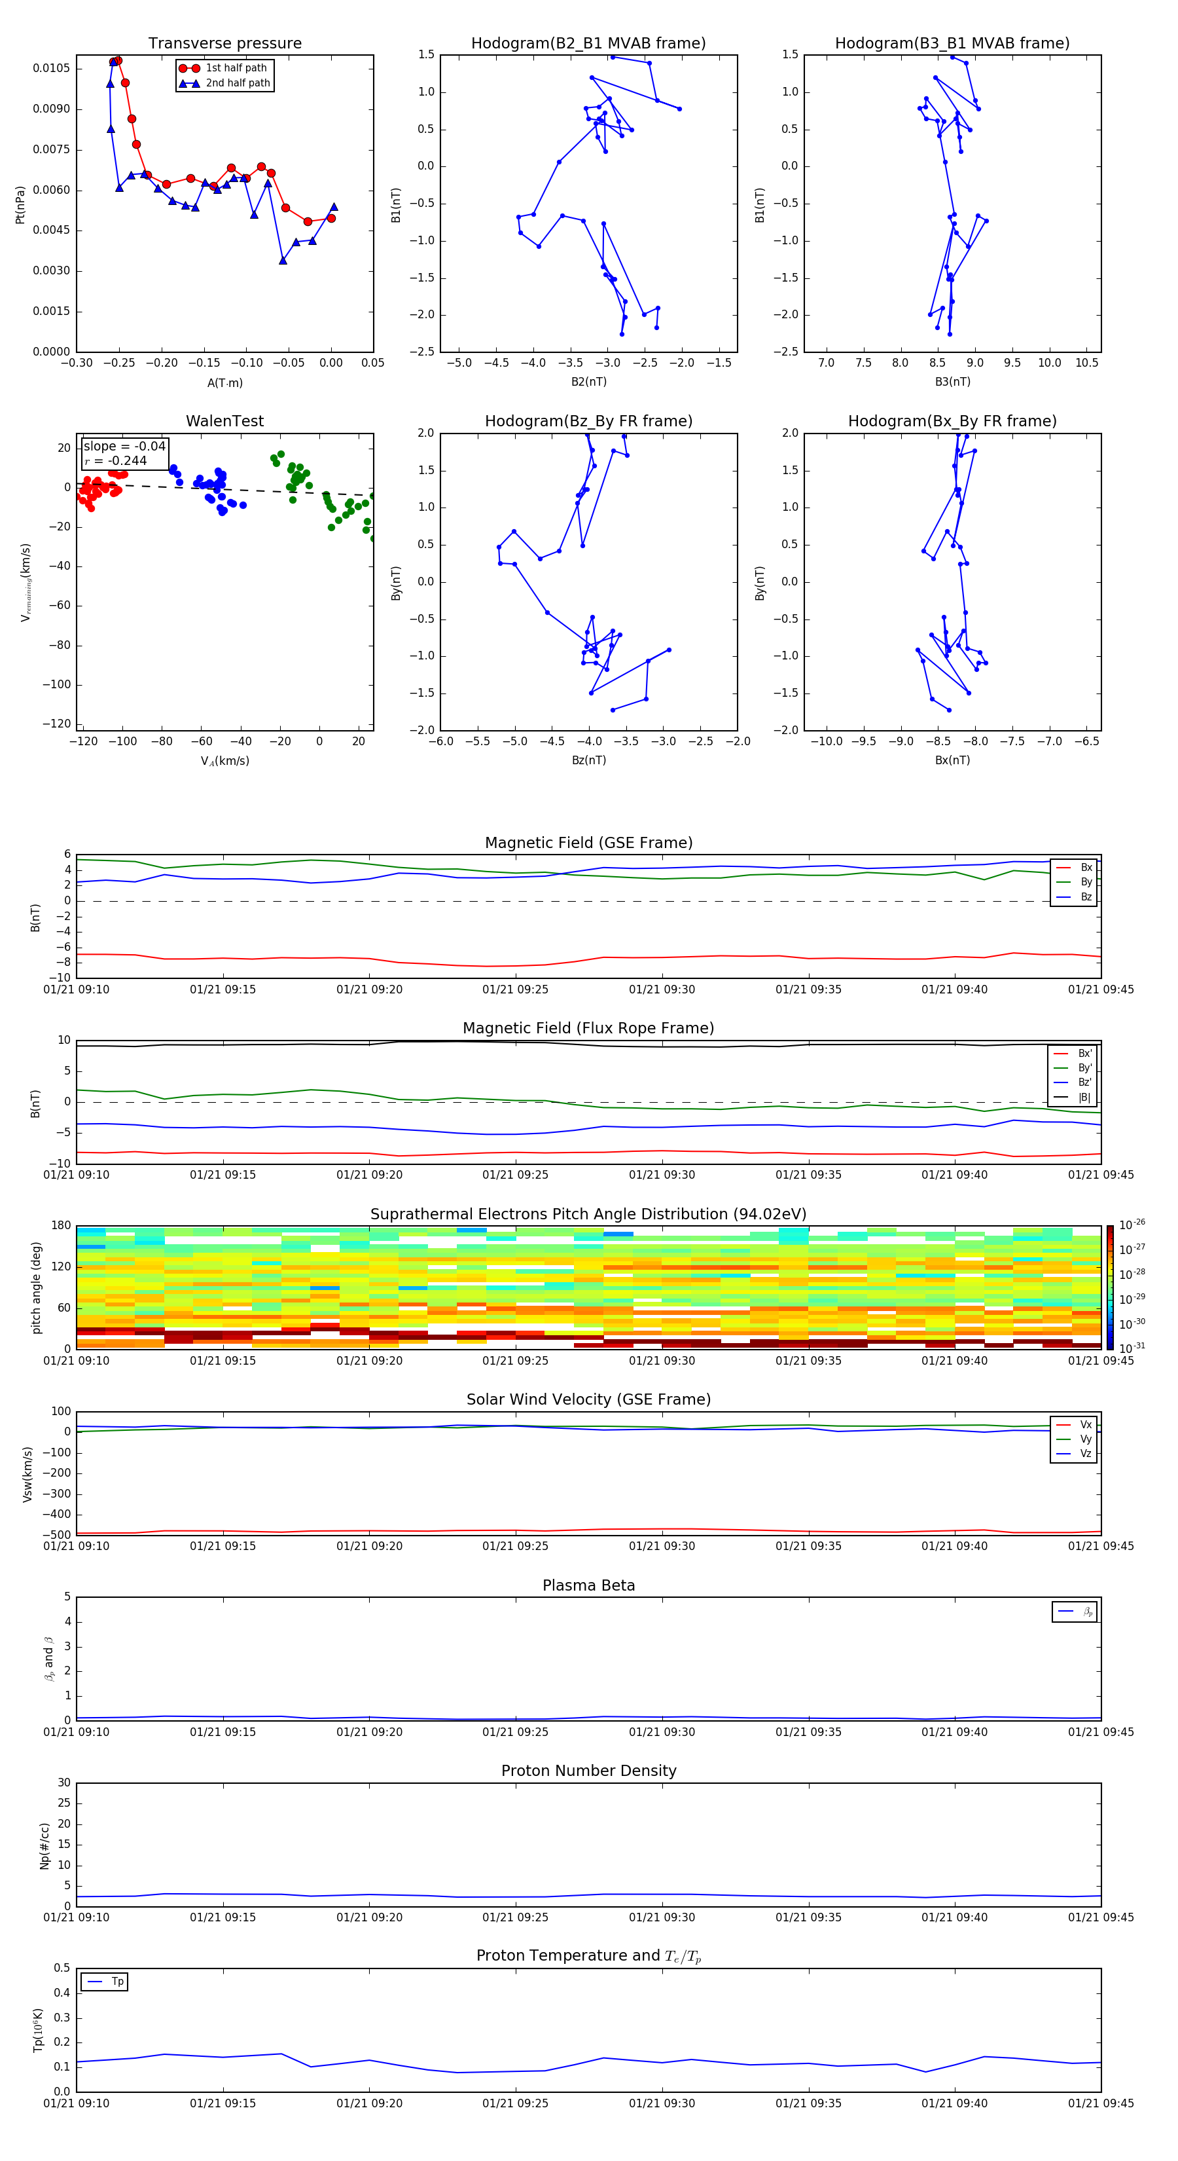The image size is (1178, 2161).
Task: Click 'Magnetic Field (Flux Rope Frame)' title
Action: (x=588, y=1029)
